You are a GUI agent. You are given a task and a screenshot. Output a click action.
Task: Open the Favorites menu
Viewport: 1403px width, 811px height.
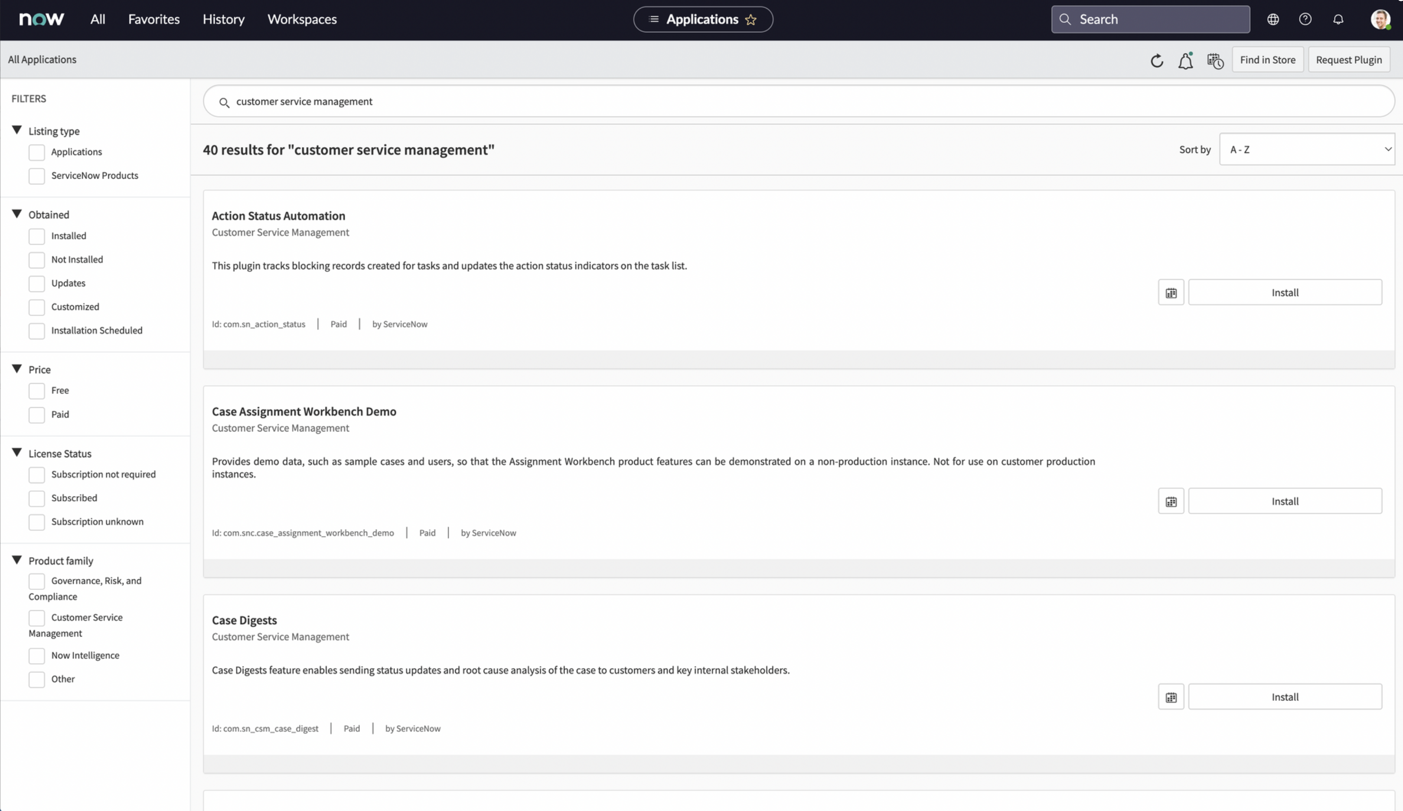(x=153, y=20)
